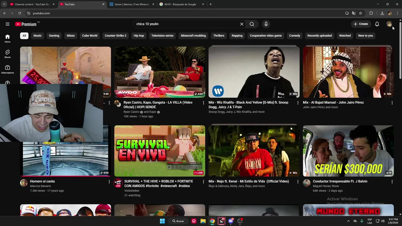Reload the current page

coord(19,13)
